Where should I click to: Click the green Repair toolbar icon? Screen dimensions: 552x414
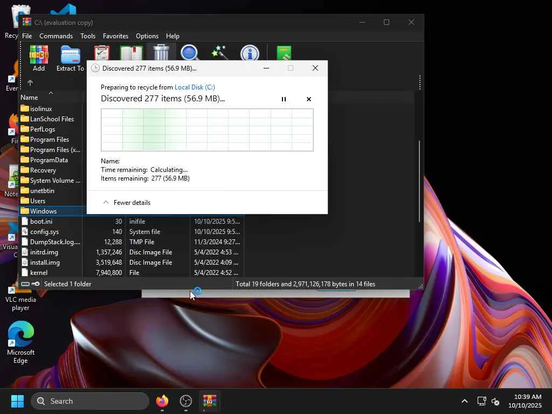284,53
